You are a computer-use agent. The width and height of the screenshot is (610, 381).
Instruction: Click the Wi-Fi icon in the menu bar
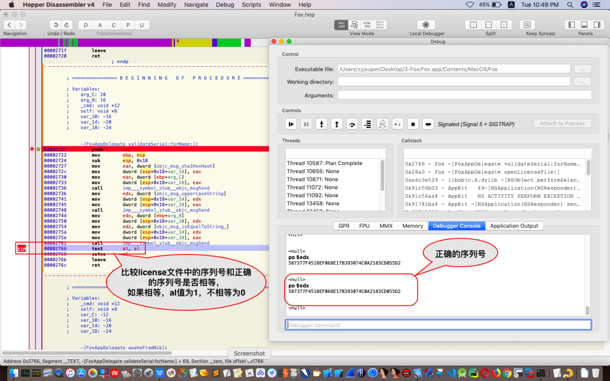(x=470, y=5)
